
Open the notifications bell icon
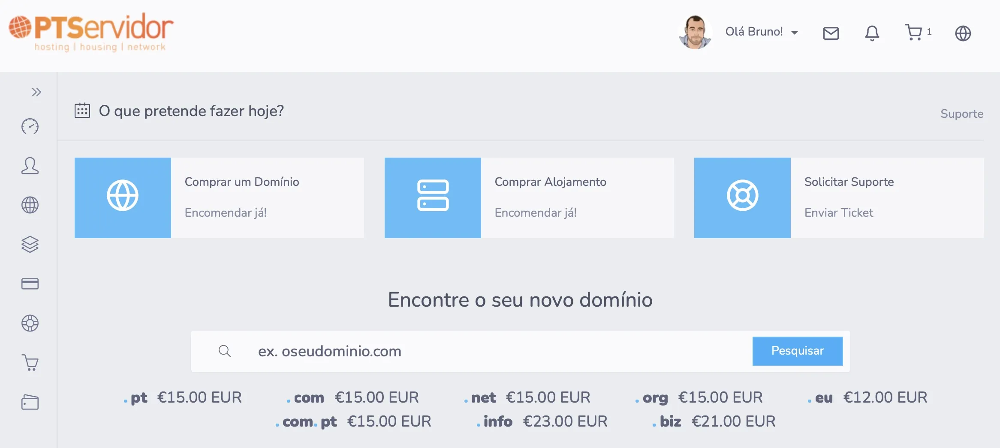[872, 33]
